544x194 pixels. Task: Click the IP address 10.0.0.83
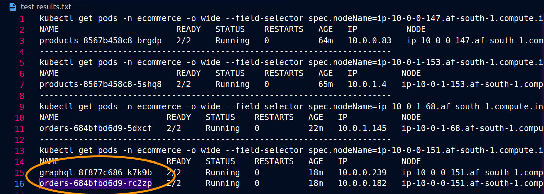pos(370,41)
